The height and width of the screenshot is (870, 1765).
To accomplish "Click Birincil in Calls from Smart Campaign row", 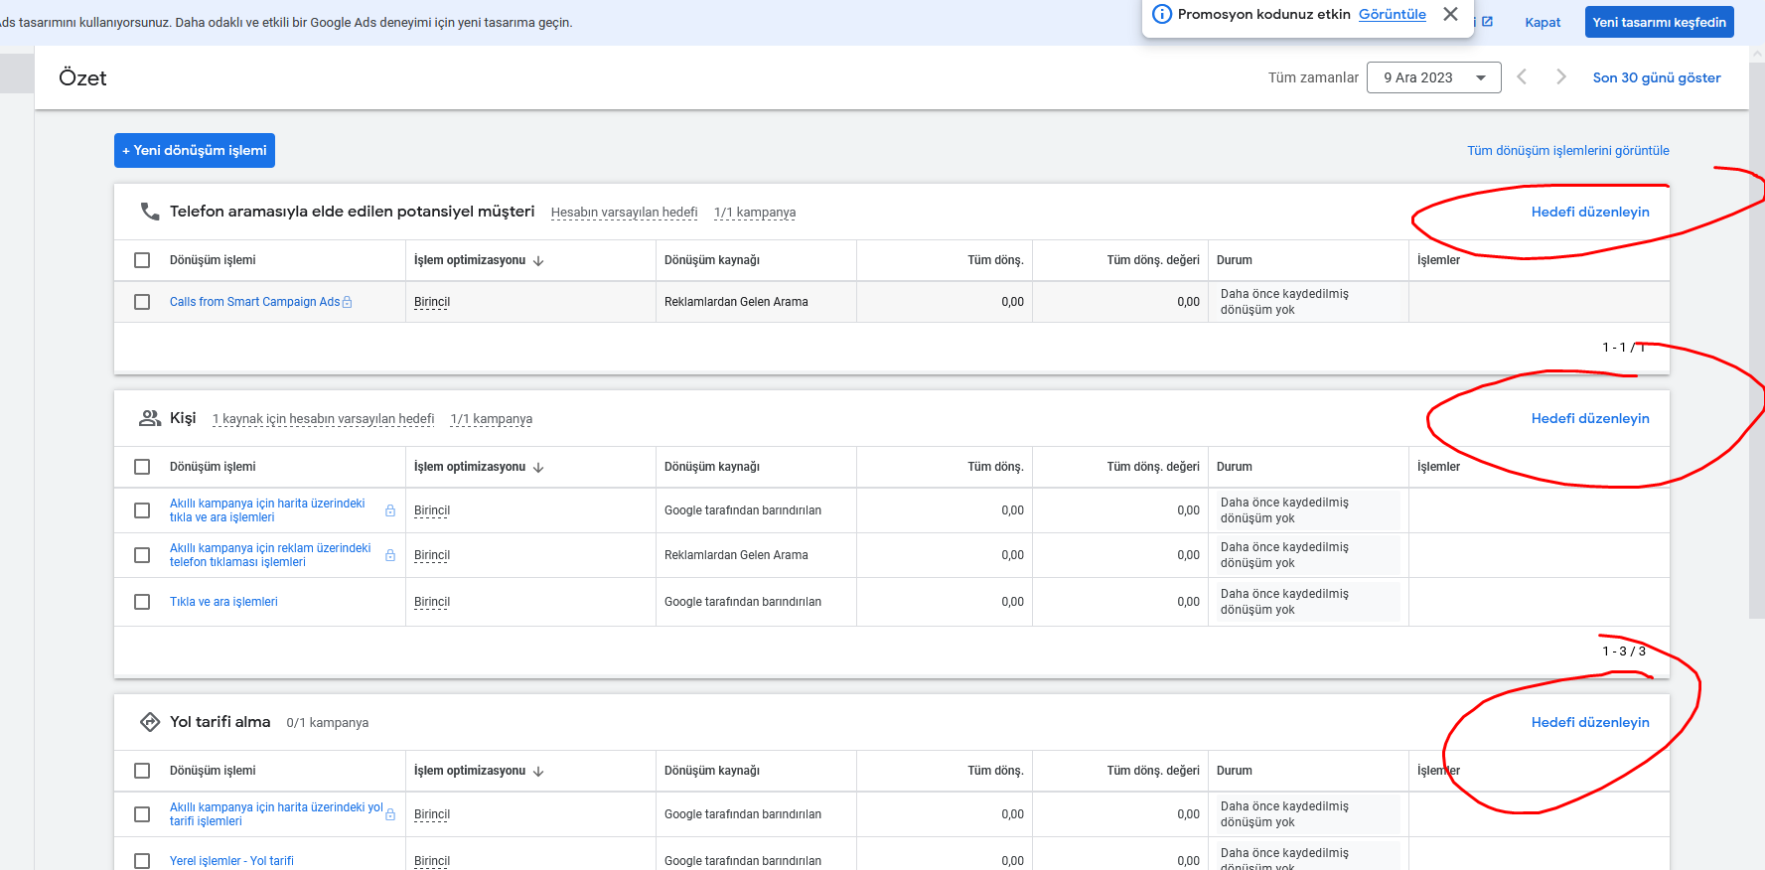I will pyautogui.click(x=432, y=302).
